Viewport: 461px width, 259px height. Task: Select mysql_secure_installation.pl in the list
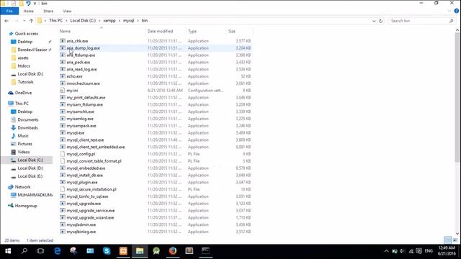click(x=91, y=189)
